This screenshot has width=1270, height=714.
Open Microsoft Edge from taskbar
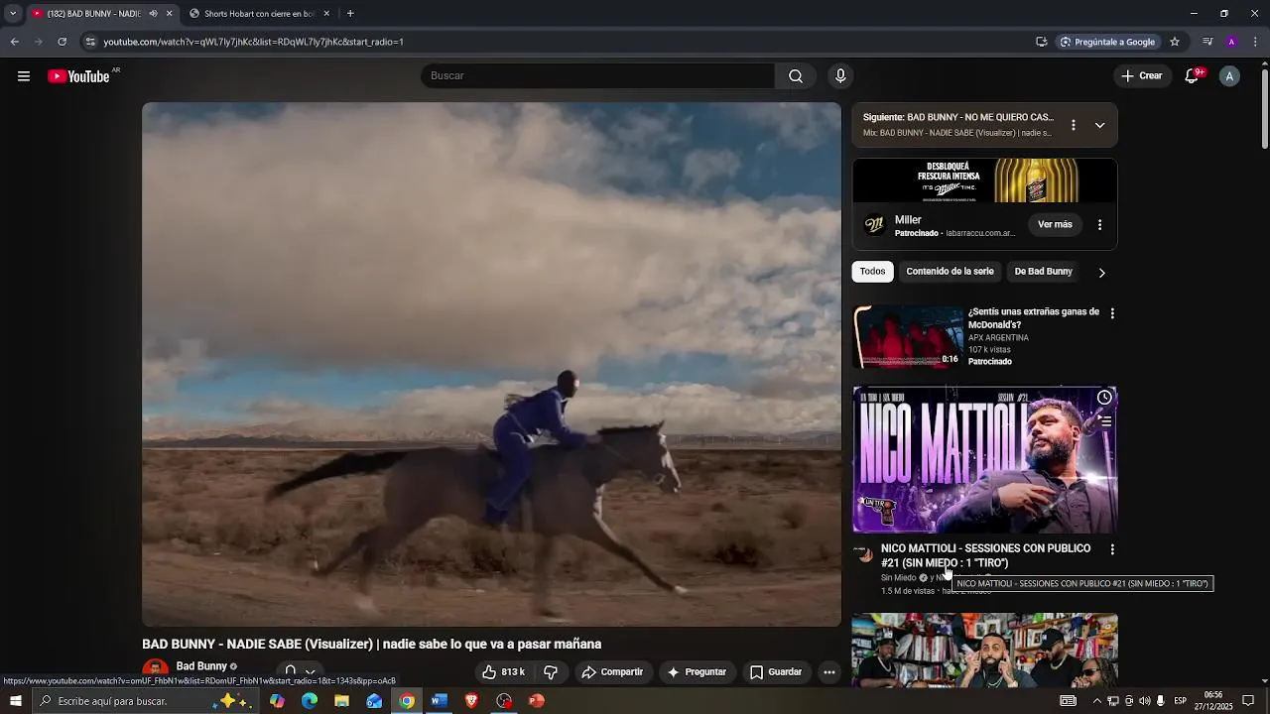pos(310,701)
